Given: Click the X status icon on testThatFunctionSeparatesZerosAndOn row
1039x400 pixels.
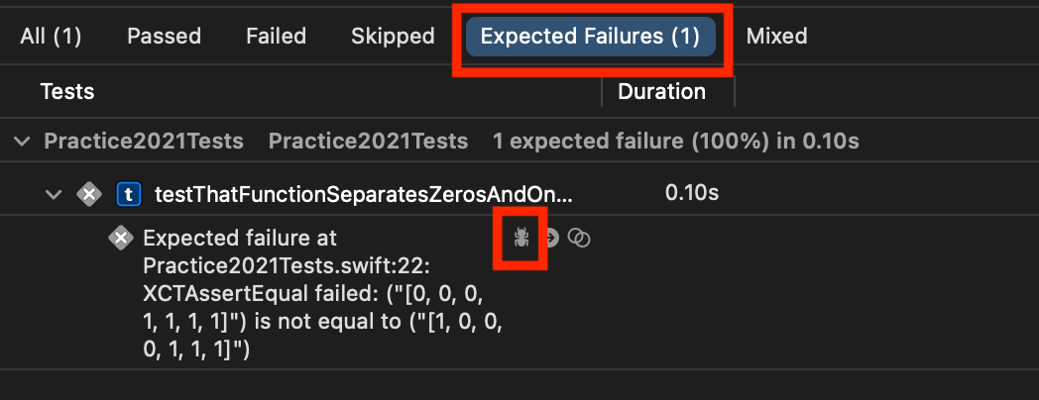Looking at the screenshot, I should (89, 194).
